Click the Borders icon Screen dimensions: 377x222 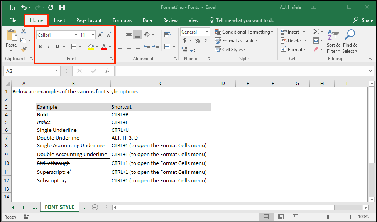74,47
